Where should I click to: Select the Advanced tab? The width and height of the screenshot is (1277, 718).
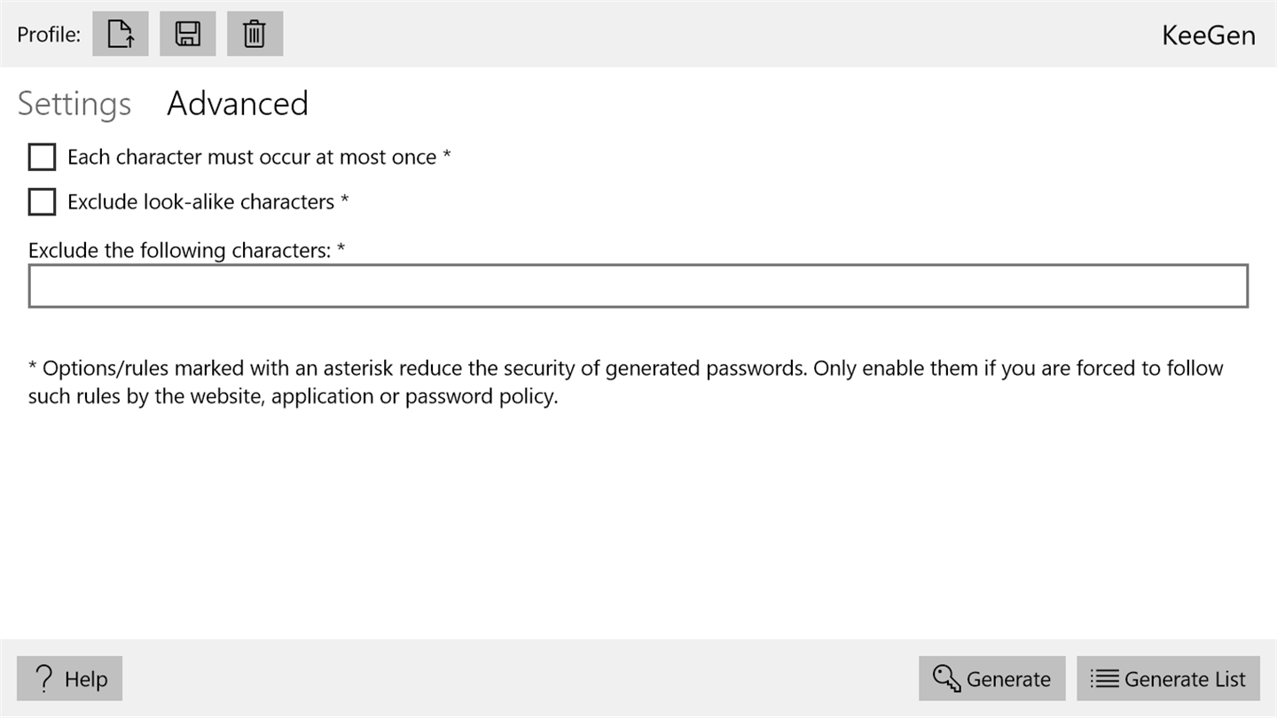coord(238,104)
